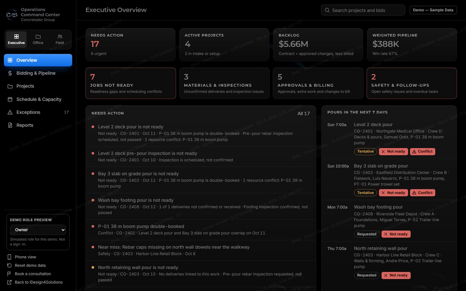Viewport: 466px width, 291px height.
Task: Open the Safety & Follow-ups card
Action: 412,83
